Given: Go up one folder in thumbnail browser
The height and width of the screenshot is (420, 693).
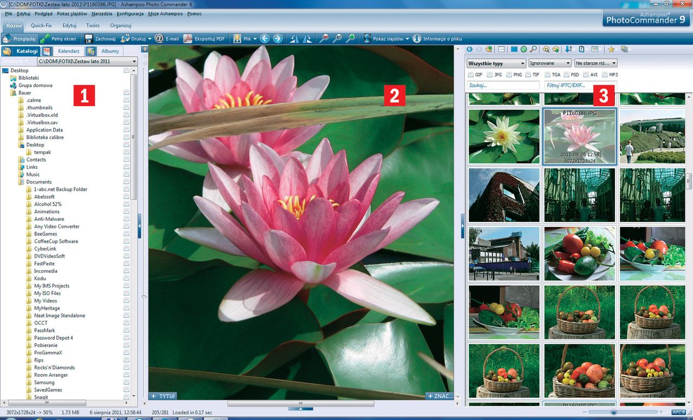Looking at the screenshot, I should pos(489,49).
